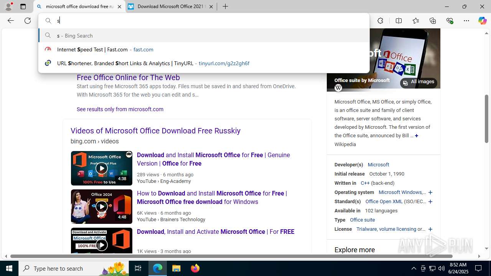Choose the Internet Speed Test Fast.com suggestion
This screenshot has width=491, height=276.
(x=204, y=49)
